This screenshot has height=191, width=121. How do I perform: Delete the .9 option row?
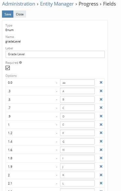click(x=101, y=116)
